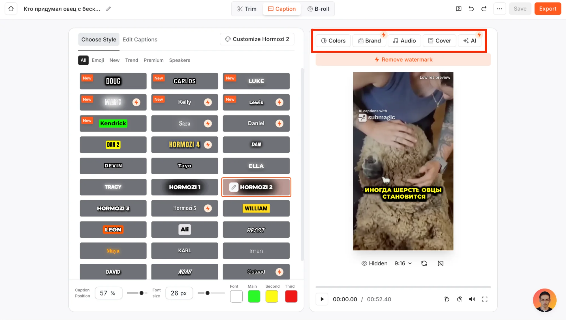Go to the home screen icon
Viewport: 566px width, 320px height.
pos(11,9)
